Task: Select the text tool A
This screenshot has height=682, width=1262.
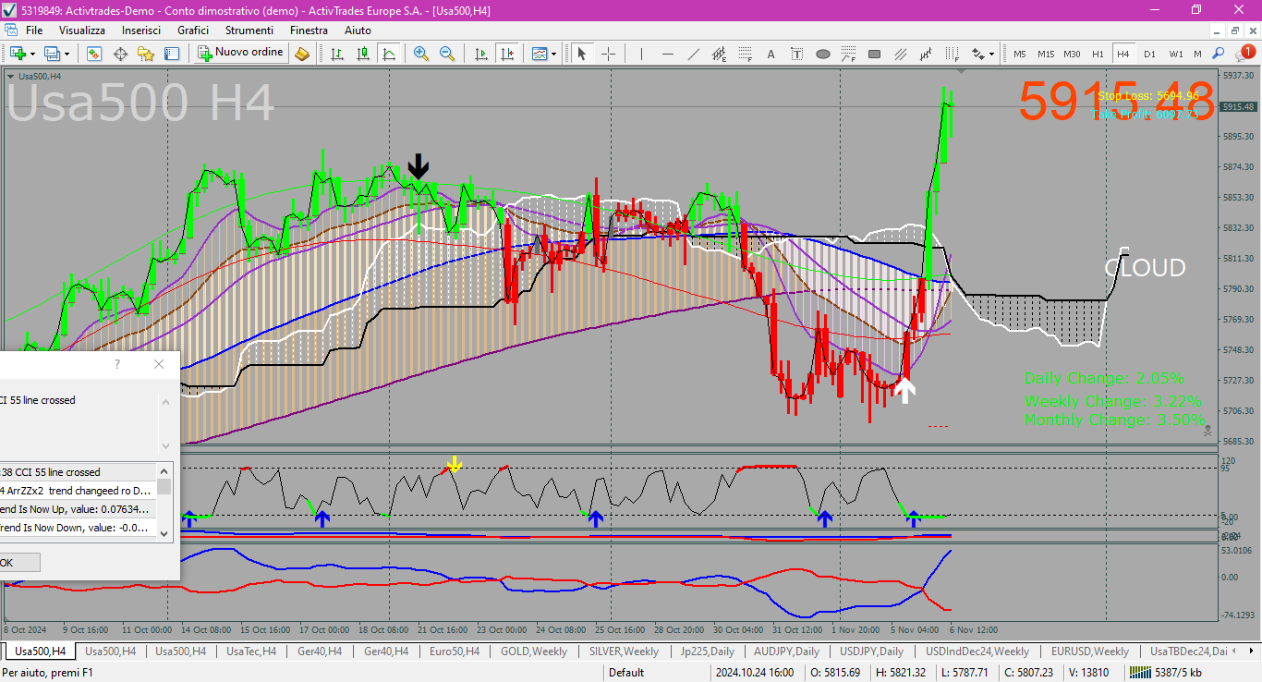Action: pos(771,54)
